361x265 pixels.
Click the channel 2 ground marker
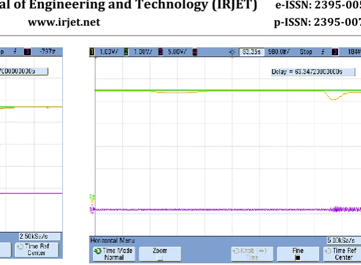tap(92, 198)
